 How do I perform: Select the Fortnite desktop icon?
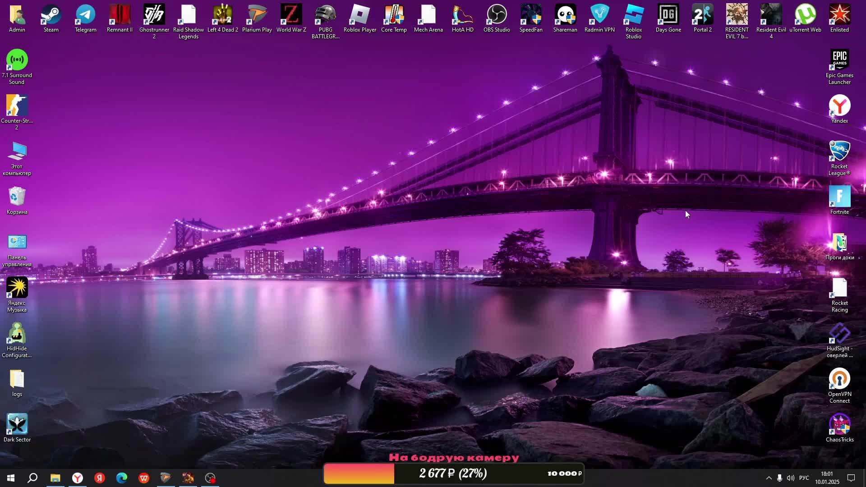click(x=840, y=200)
